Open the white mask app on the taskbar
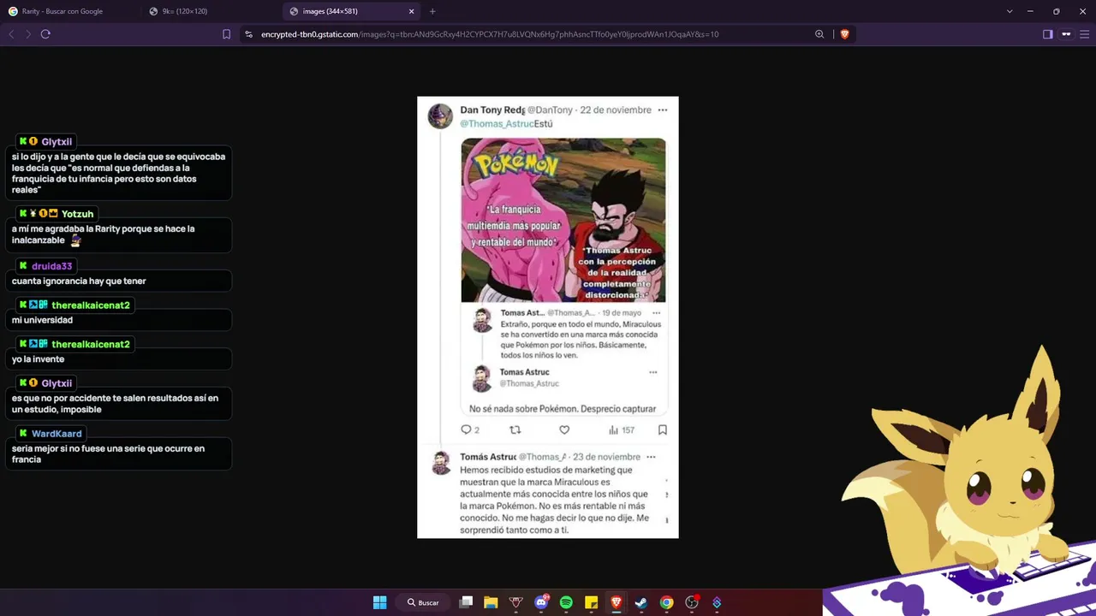Screen dimensions: 1096x616 click(515, 602)
